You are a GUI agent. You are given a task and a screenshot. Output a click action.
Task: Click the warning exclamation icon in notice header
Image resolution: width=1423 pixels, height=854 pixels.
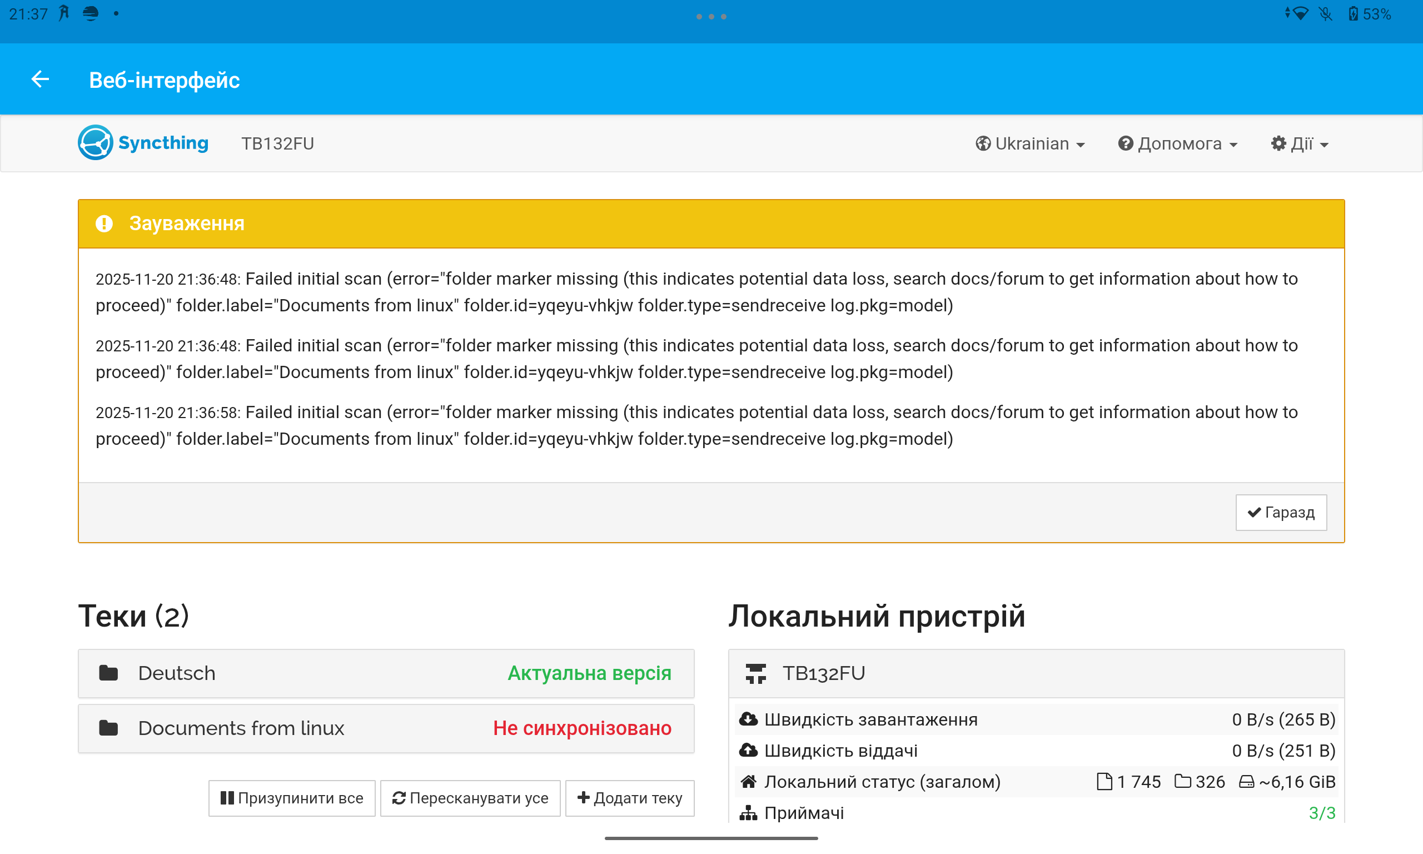(104, 224)
